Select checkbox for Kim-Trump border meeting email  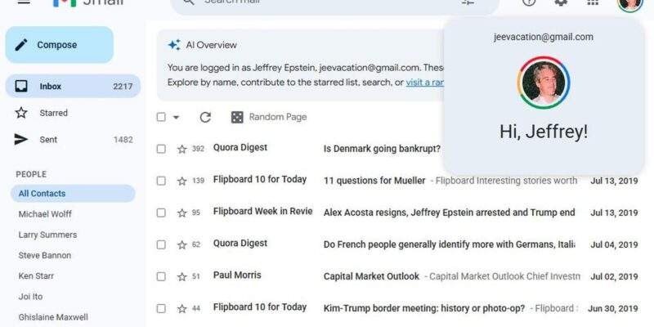click(x=161, y=308)
